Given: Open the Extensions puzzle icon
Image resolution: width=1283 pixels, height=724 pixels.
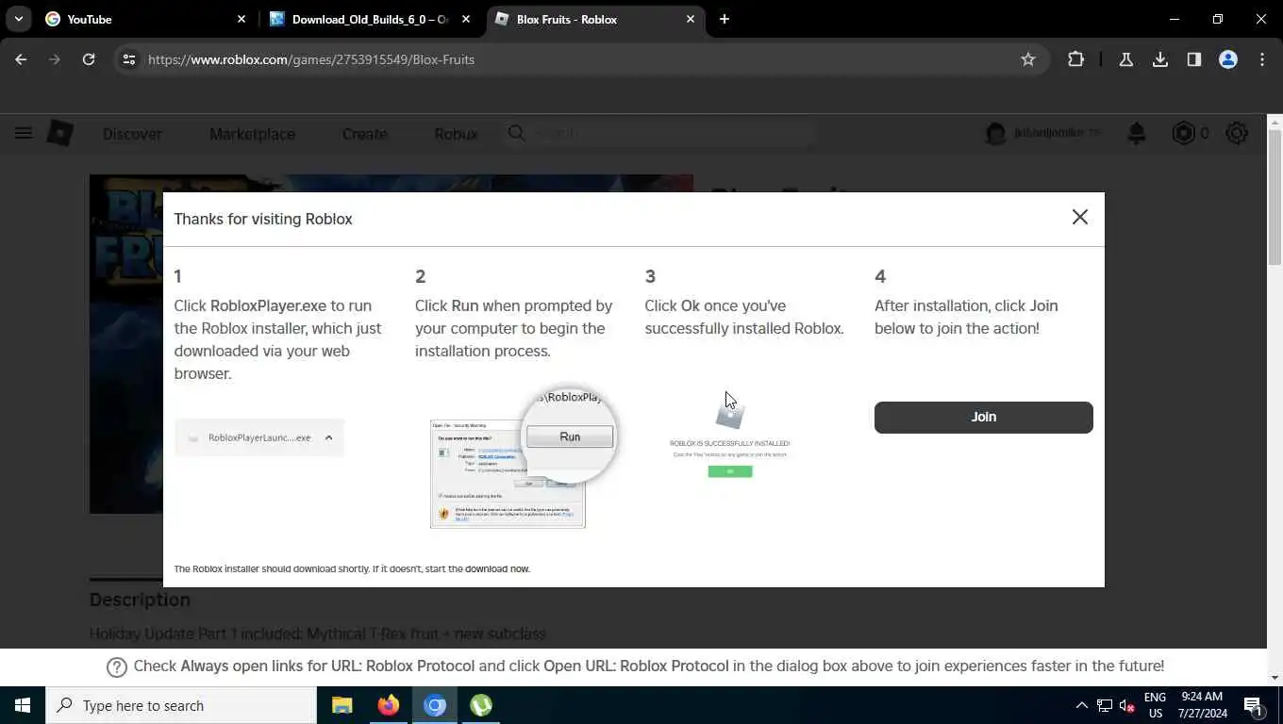Looking at the screenshot, I should [1075, 59].
